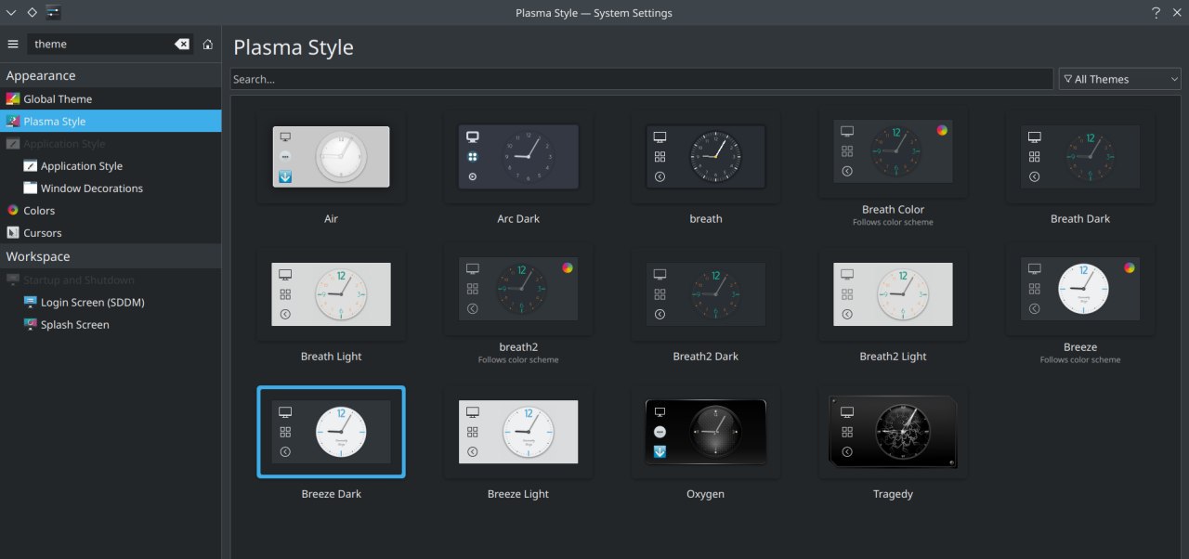Go to the settings home view
Image resolution: width=1189 pixels, height=559 pixels.
[x=207, y=44]
